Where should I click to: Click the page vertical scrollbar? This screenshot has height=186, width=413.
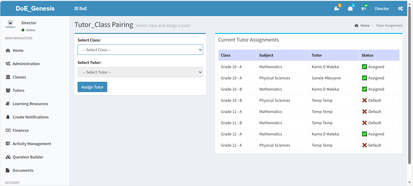click(410, 91)
